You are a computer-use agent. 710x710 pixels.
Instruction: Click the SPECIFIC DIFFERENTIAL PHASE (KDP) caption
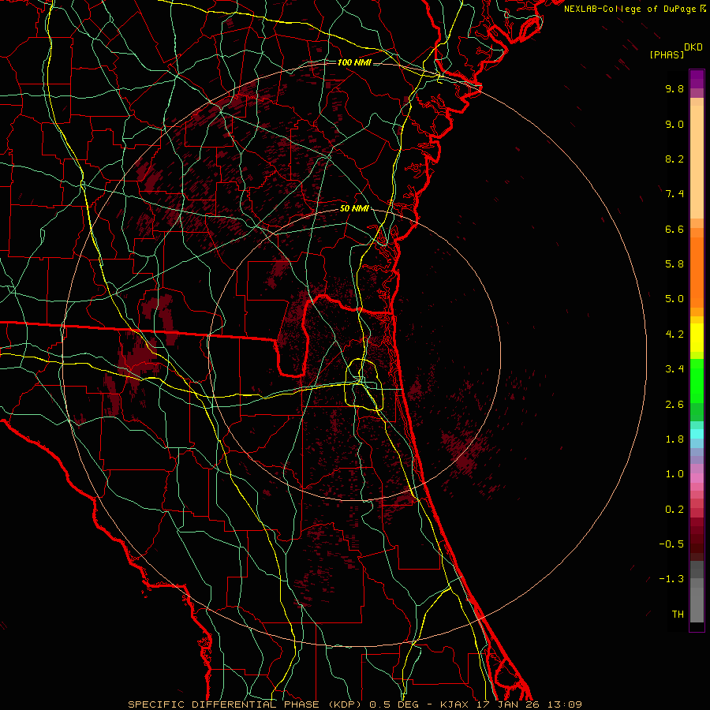click(x=246, y=704)
